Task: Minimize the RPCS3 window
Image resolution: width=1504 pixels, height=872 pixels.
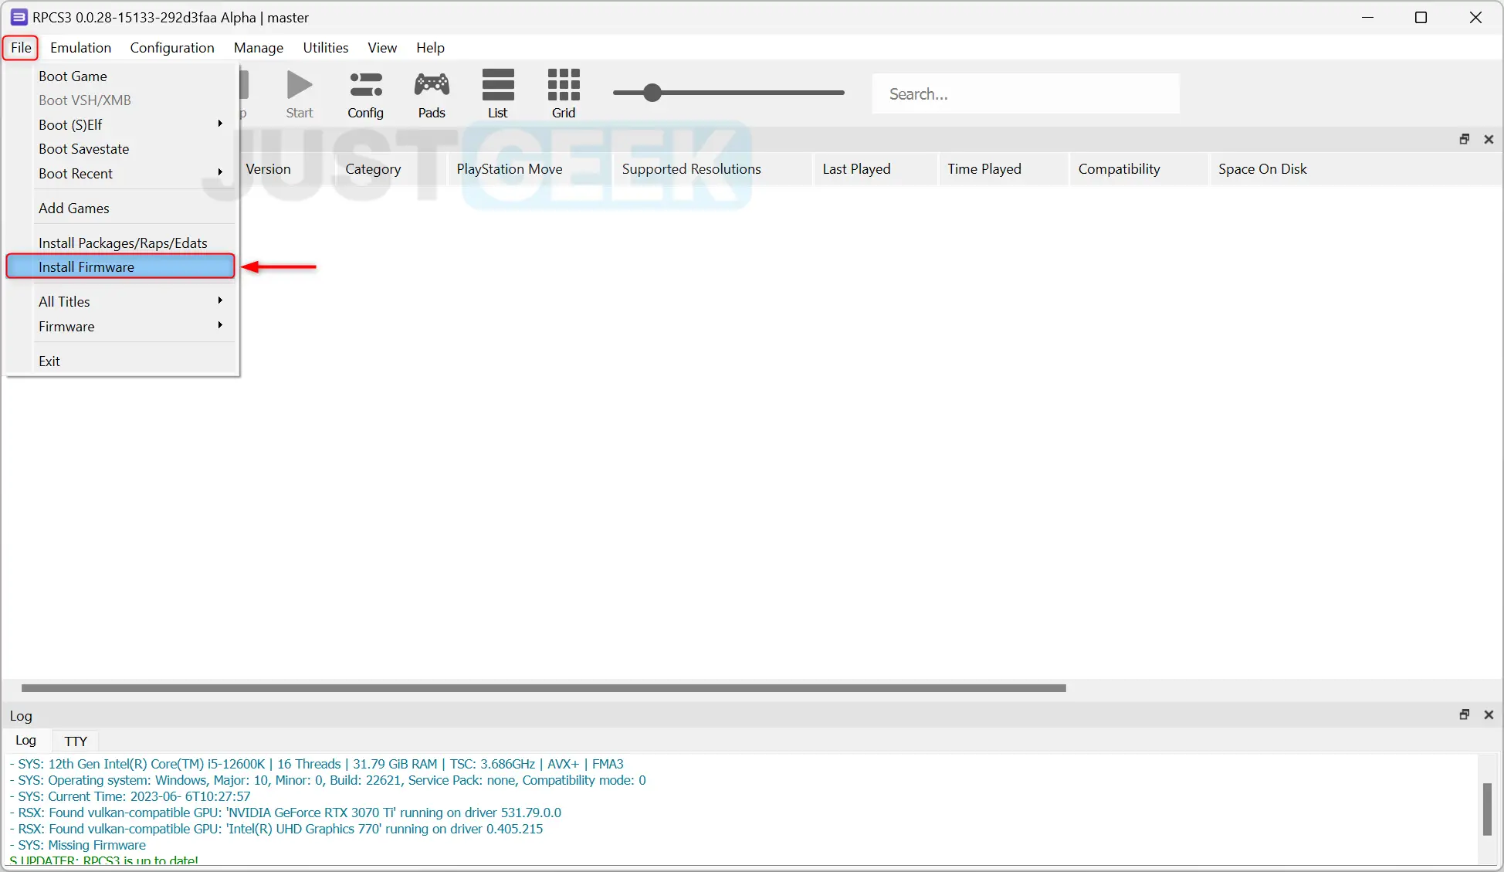Action: 1367,17
